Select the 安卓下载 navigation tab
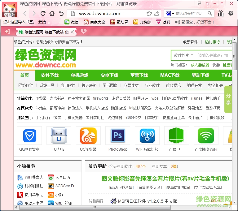This screenshot has width=238, height=211. [x=109, y=75]
